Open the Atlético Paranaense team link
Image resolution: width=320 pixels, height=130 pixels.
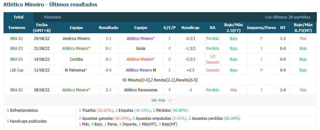pos(141,90)
